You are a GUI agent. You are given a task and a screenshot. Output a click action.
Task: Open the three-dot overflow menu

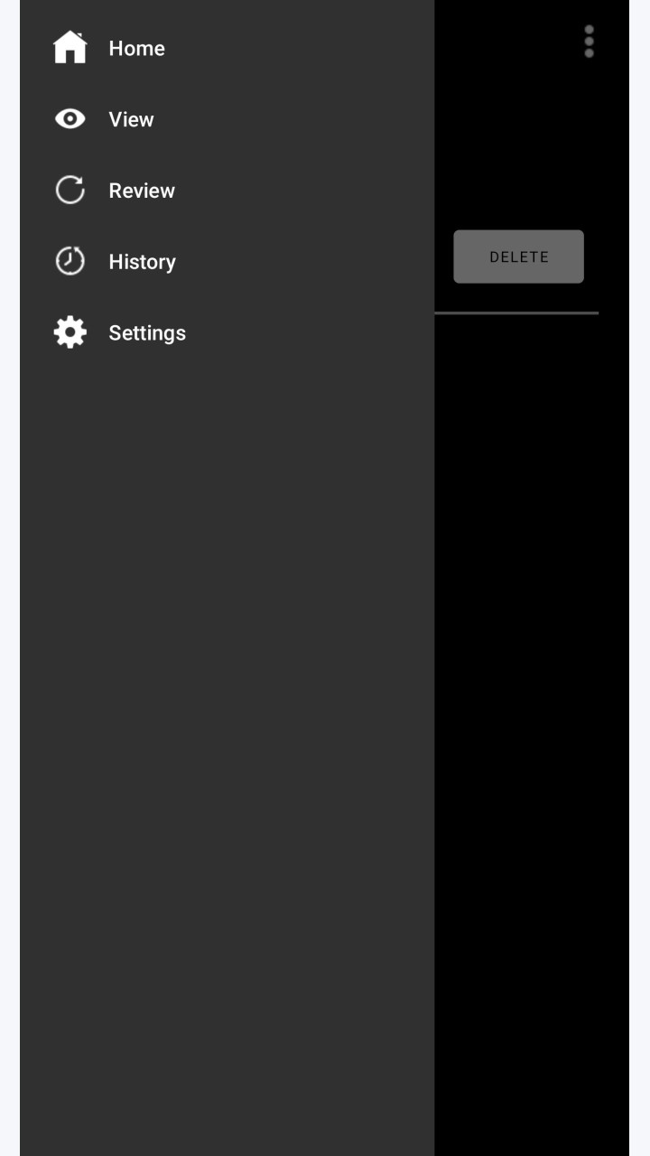(589, 42)
